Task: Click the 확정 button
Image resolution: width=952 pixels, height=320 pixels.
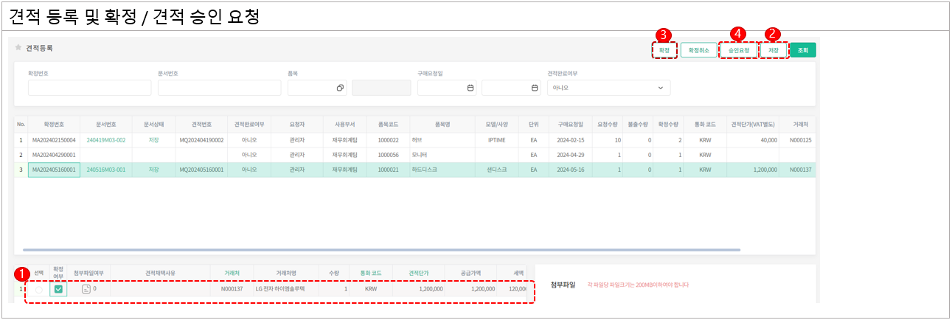Action: [x=664, y=50]
